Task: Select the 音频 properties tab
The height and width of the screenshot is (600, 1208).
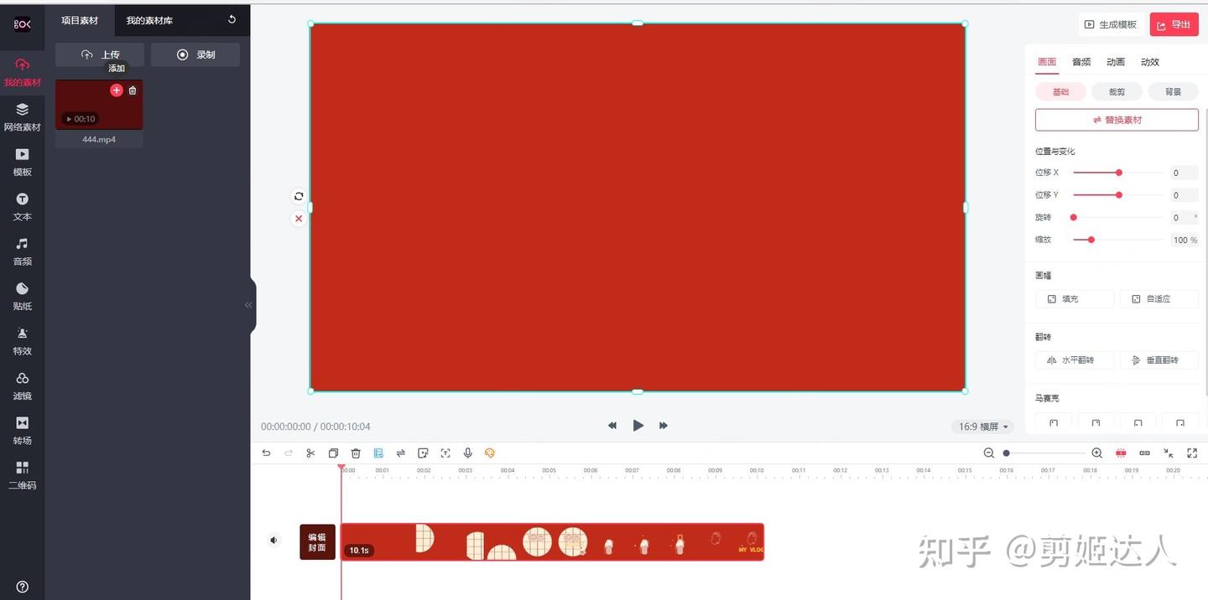Action: (x=1081, y=62)
